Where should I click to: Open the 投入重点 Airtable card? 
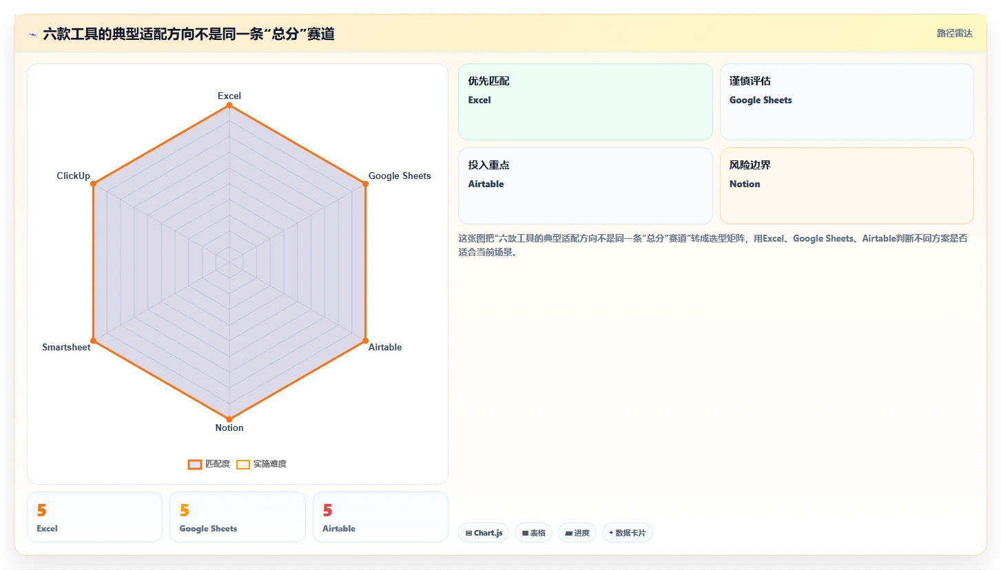click(585, 186)
